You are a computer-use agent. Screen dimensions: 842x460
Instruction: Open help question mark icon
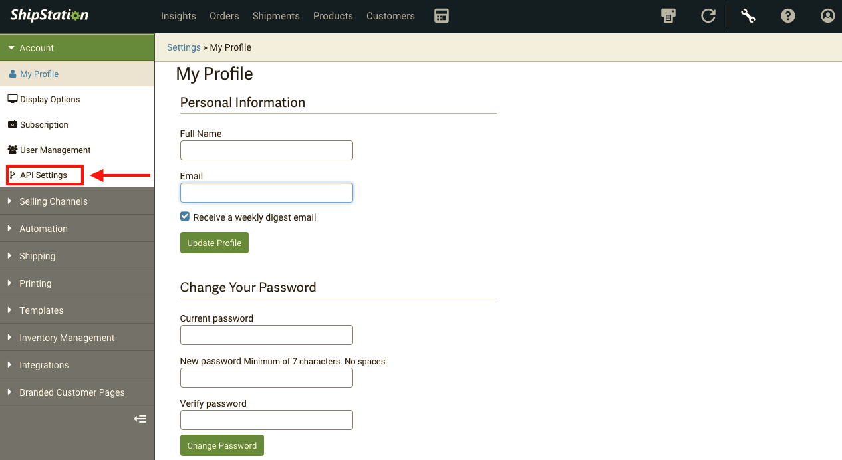pos(788,16)
